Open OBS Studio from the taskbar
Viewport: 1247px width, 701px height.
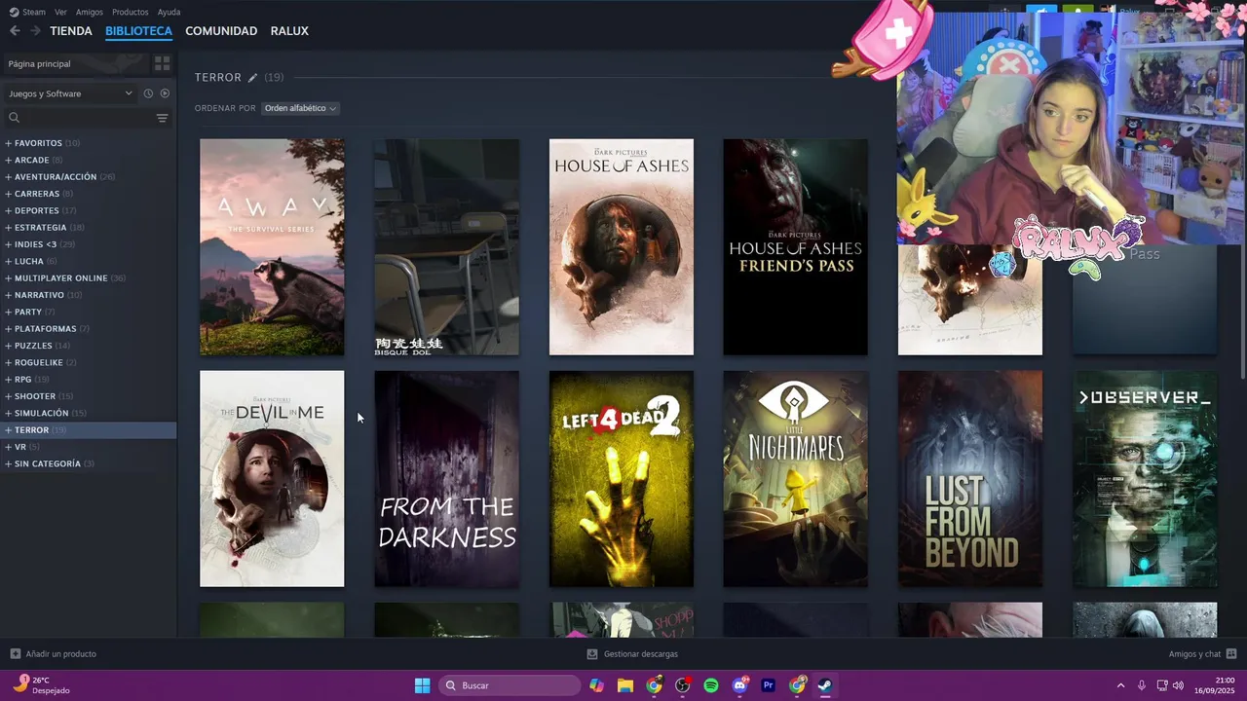click(x=683, y=685)
